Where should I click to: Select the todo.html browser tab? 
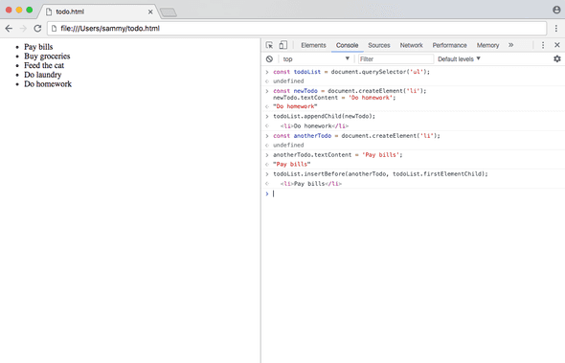[x=99, y=11]
